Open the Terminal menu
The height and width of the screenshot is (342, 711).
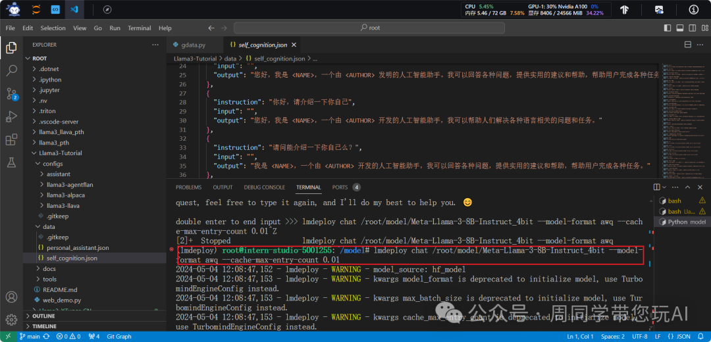click(x=139, y=28)
